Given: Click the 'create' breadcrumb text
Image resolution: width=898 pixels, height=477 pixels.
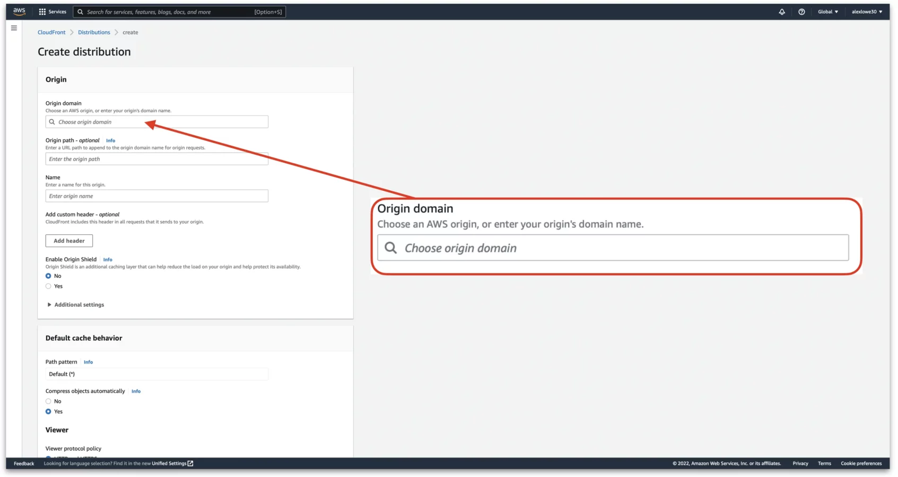Looking at the screenshot, I should click(130, 32).
